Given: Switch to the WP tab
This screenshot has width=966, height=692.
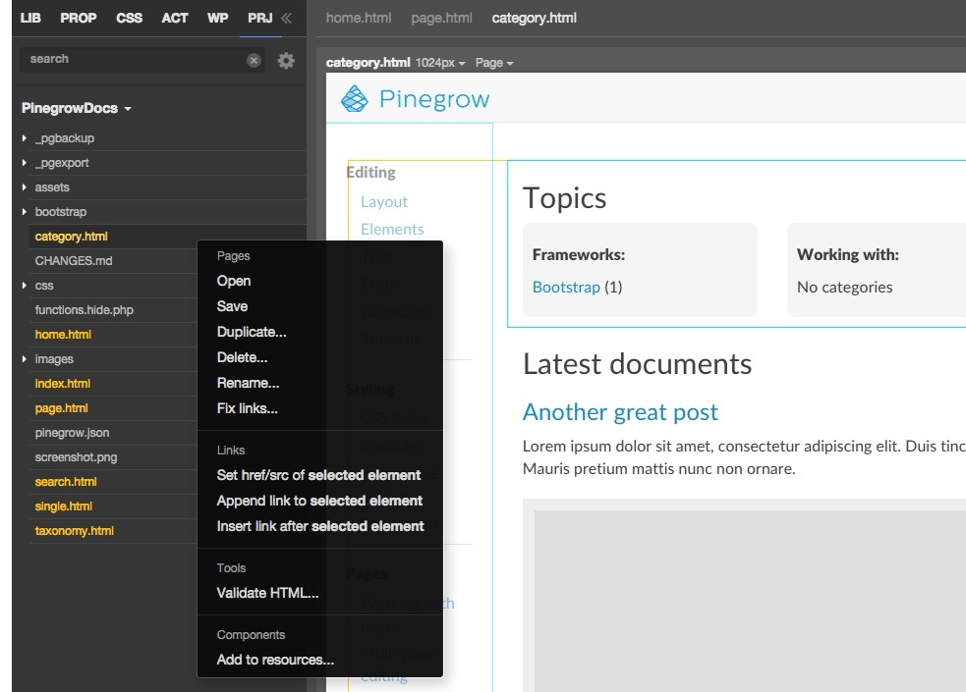Looking at the screenshot, I should [217, 19].
